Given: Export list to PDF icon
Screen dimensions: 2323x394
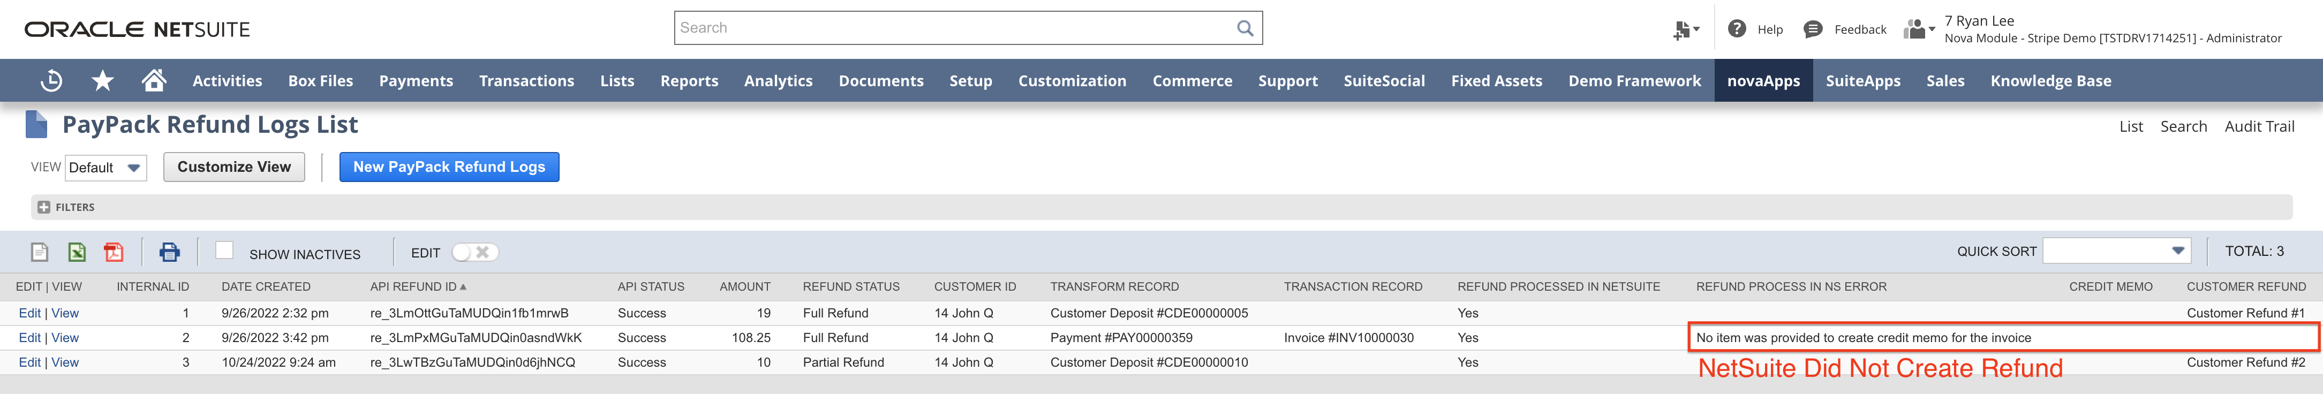Looking at the screenshot, I should click(114, 253).
